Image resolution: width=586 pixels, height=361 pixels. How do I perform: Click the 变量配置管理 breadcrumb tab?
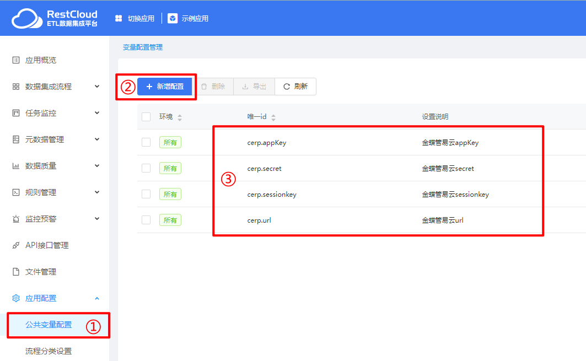tap(143, 47)
